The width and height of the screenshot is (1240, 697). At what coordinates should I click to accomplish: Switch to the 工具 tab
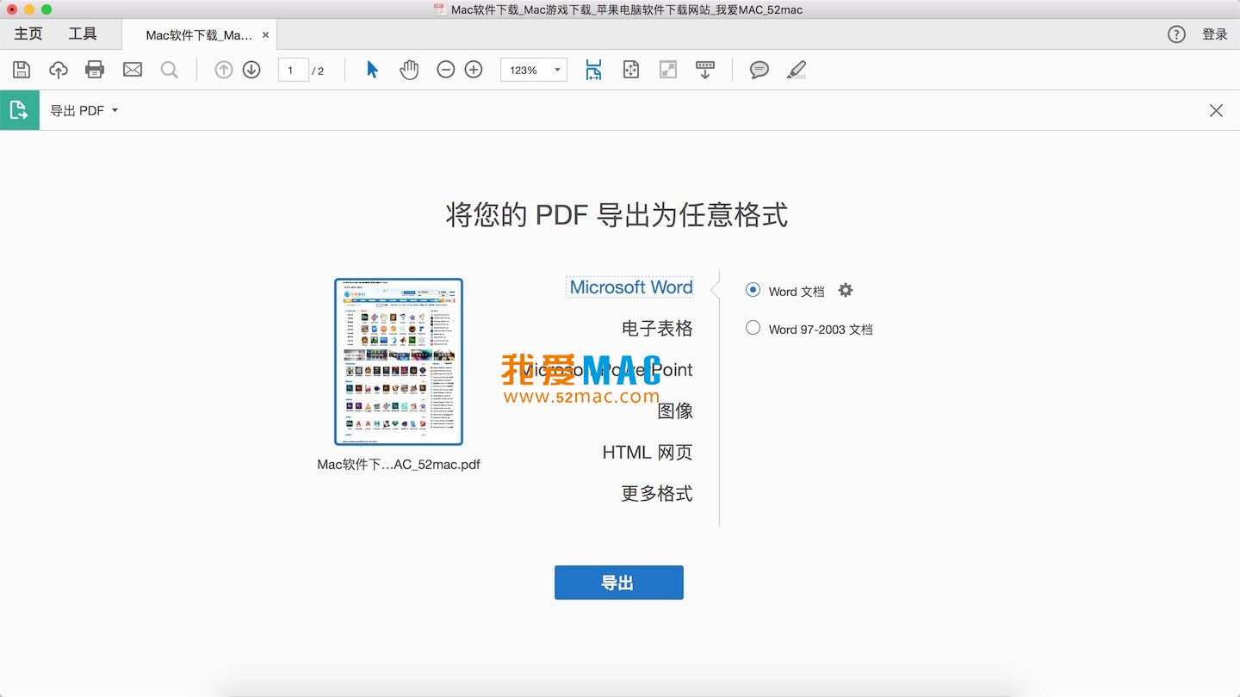83,34
